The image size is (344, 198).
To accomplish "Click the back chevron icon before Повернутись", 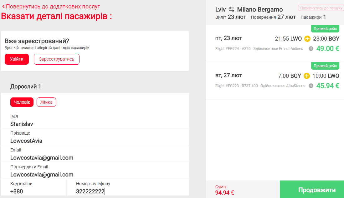I will [3, 7].
